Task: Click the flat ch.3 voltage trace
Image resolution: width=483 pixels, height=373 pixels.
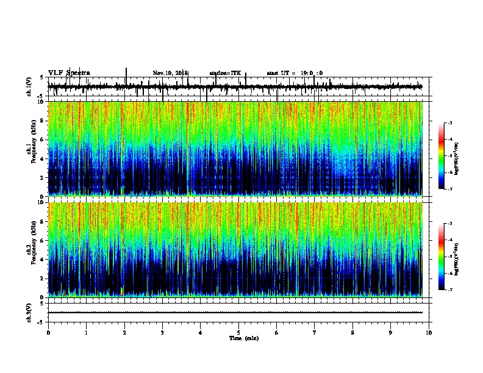Action: [x=235, y=313]
